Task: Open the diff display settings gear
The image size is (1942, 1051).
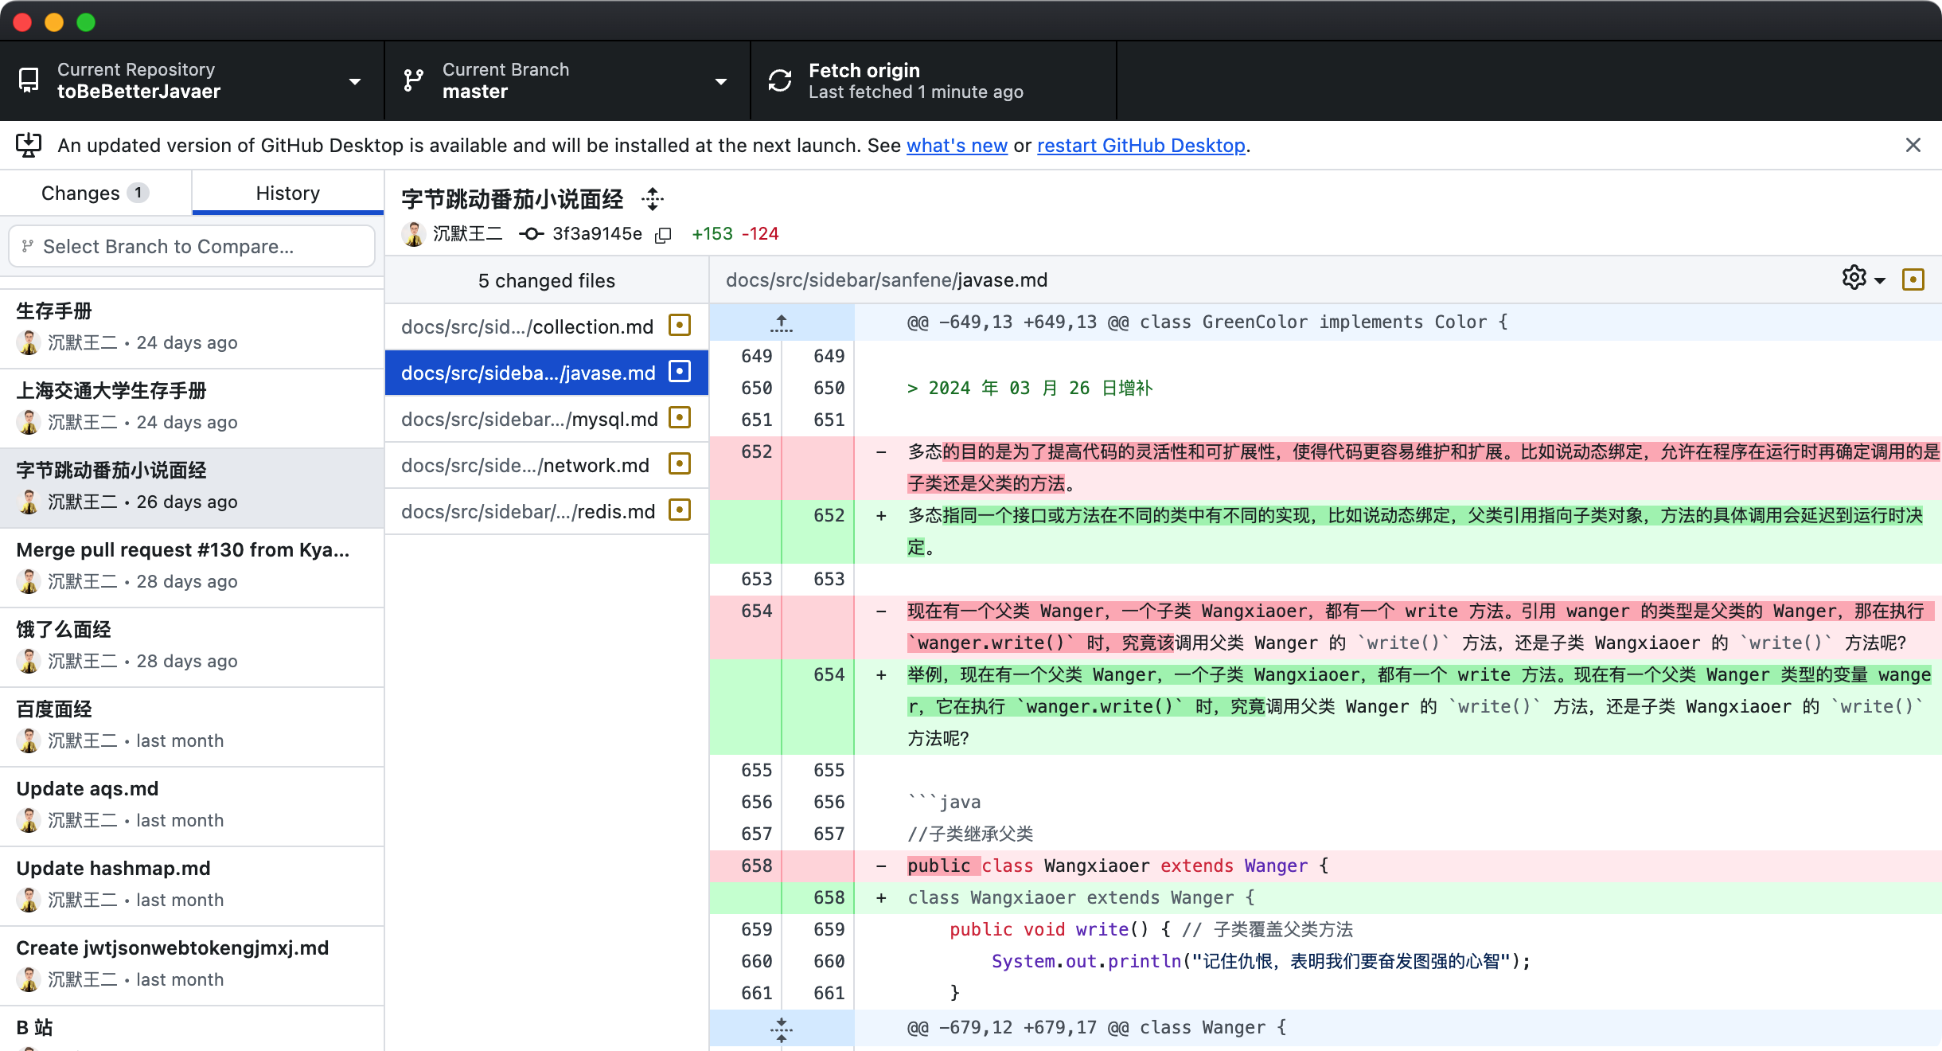Action: (1854, 278)
